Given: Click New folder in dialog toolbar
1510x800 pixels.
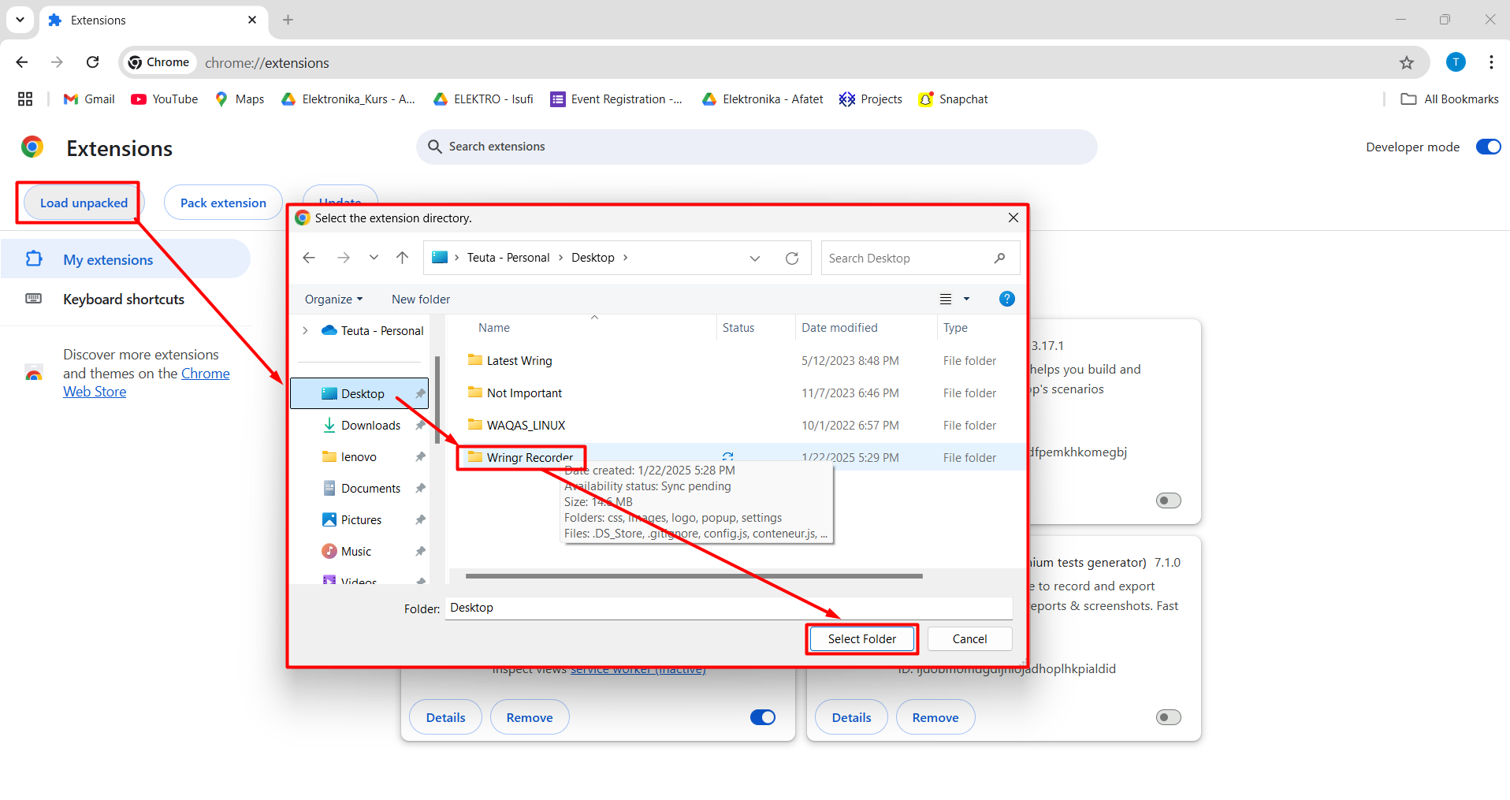Looking at the screenshot, I should [421, 300].
